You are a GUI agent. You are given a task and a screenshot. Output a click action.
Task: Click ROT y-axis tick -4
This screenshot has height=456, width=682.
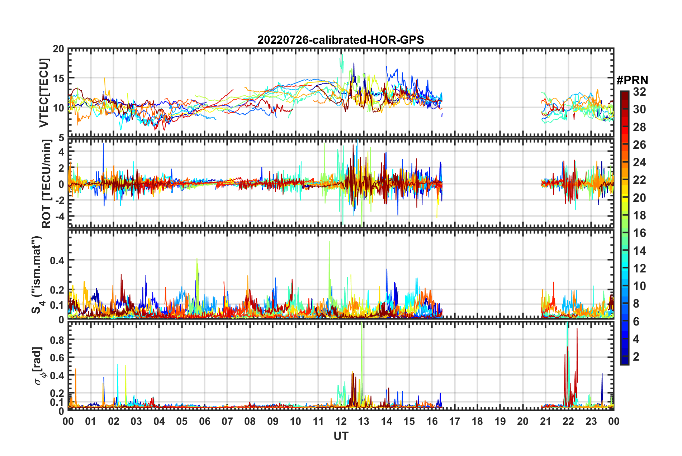(61, 217)
